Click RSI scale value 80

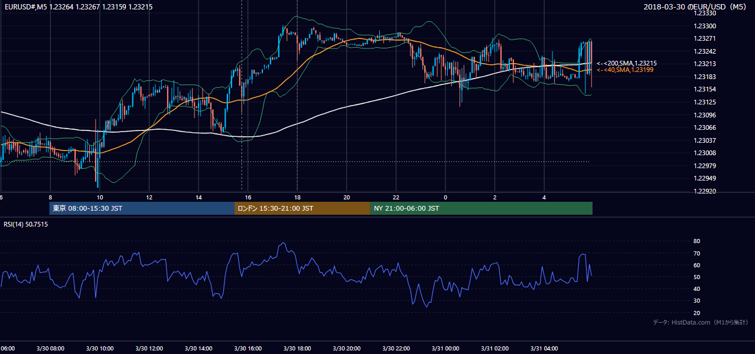point(697,241)
